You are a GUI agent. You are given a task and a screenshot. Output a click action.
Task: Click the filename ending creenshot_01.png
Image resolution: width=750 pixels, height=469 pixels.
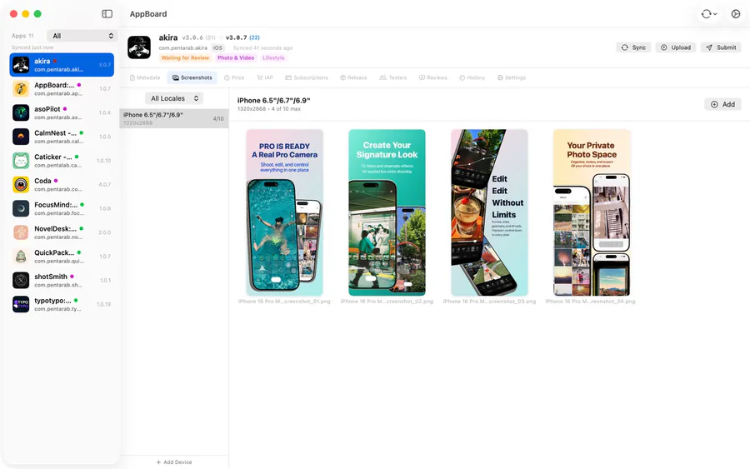pyautogui.click(x=285, y=302)
